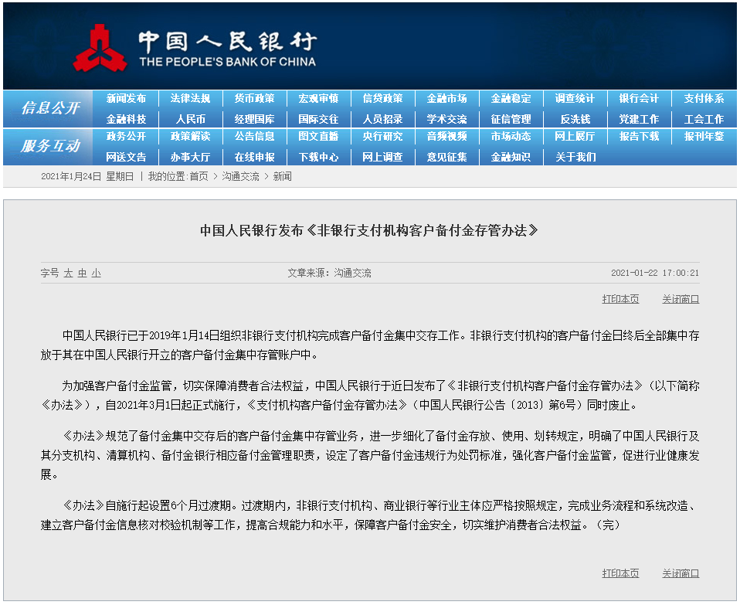Click the People's Bank of China logo emblem
The width and height of the screenshot is (740, 605).
[x=103, y=46]
